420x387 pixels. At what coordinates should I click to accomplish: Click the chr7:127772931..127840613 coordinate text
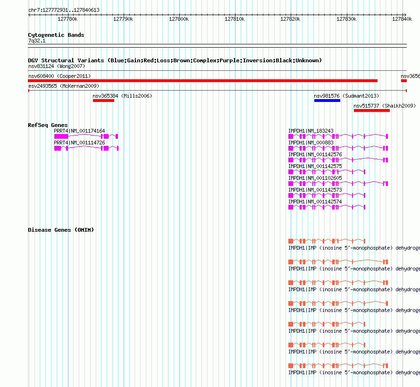[x=64, y=10]
